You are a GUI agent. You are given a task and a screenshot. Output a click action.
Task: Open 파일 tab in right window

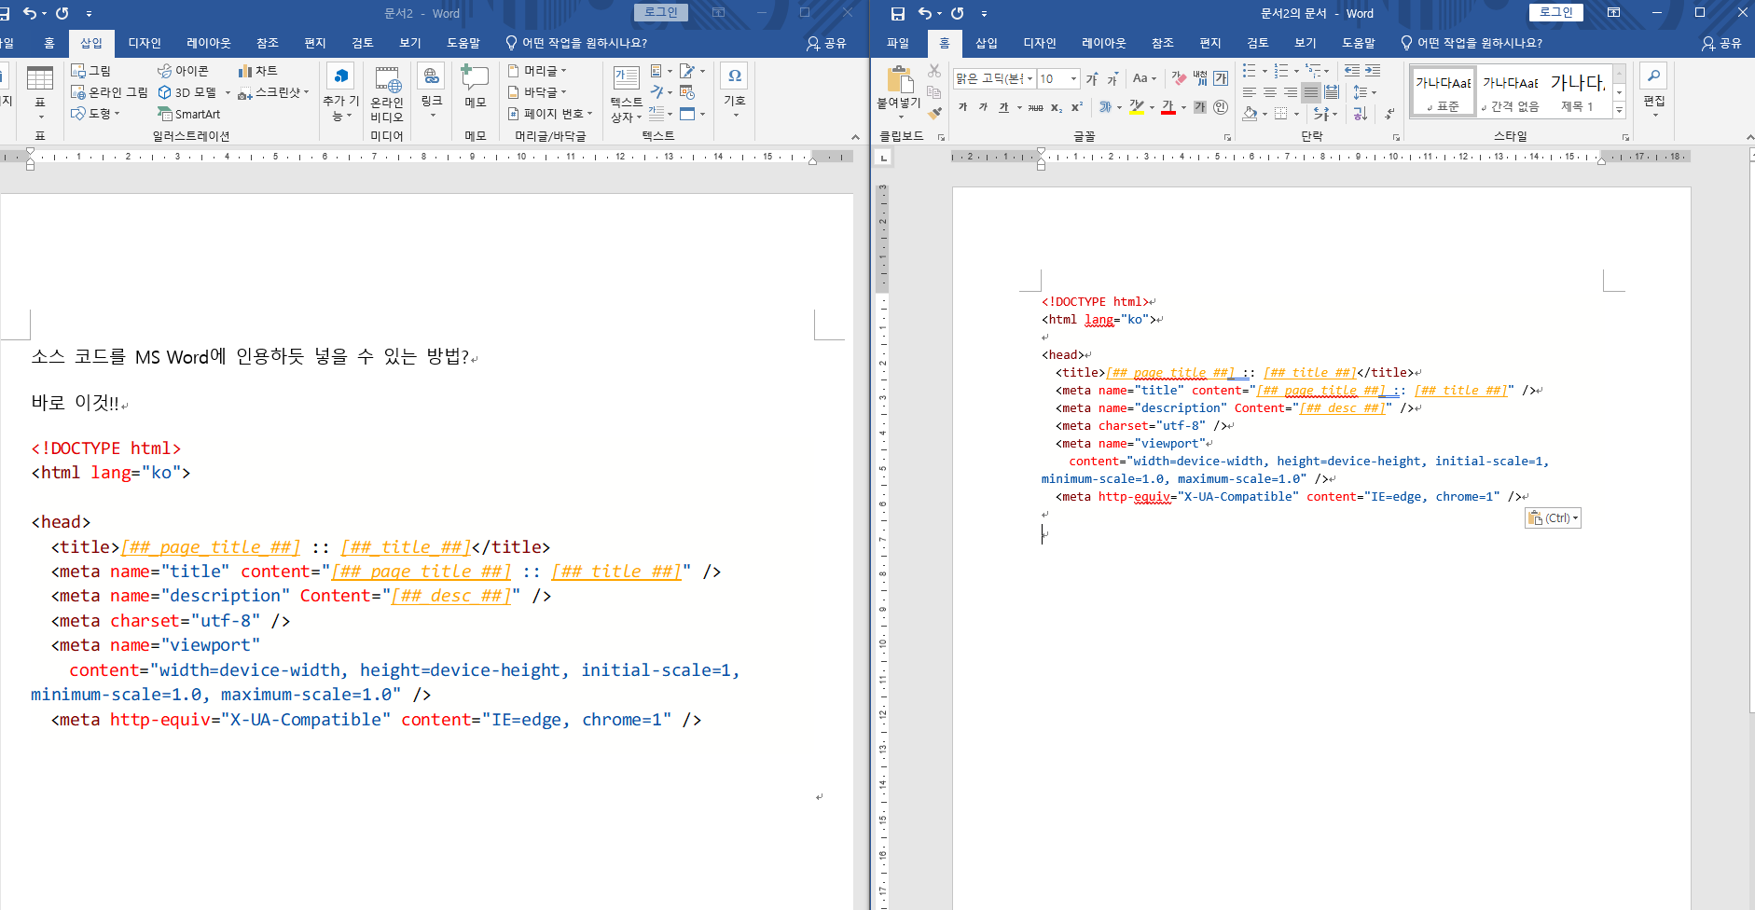[x=897, y=43]
